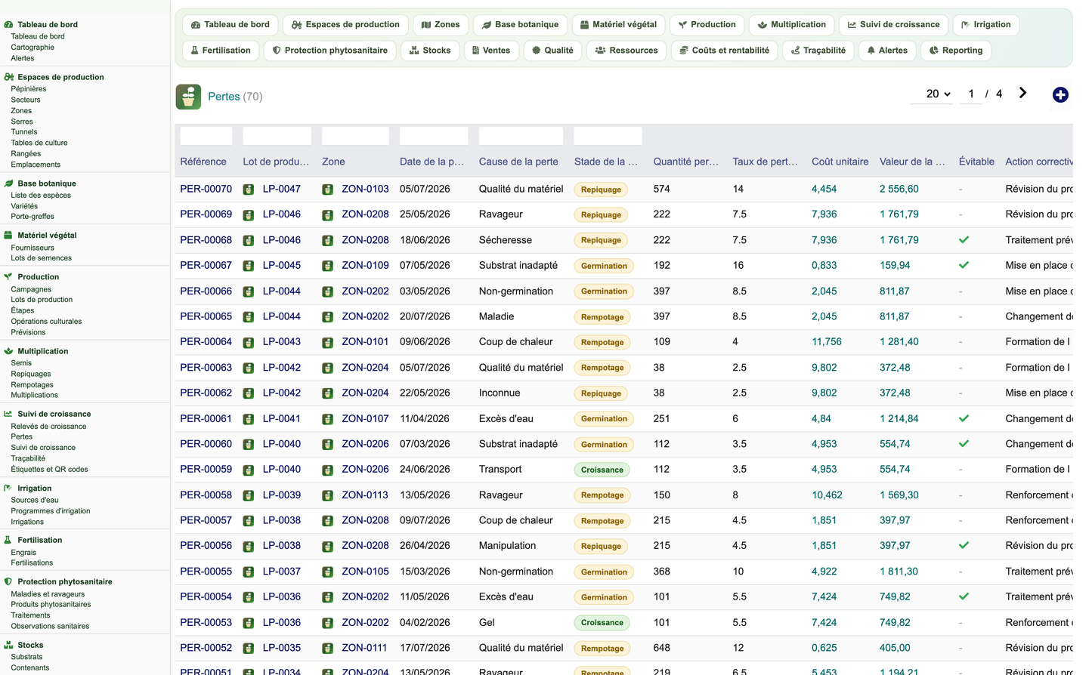Click Base botanique leaf icon in sidebar
Image resolution: width=1092 pixels, height=675 pixels.
point(8,183)
